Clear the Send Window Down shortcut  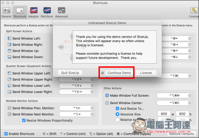[x=190, y=57]
